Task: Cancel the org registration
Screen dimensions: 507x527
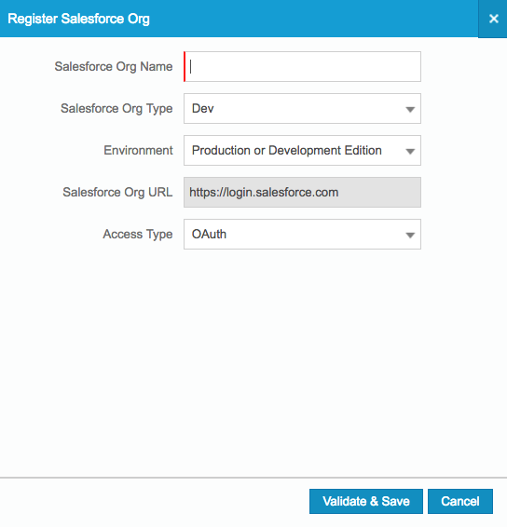Action: tap(460, 501)
